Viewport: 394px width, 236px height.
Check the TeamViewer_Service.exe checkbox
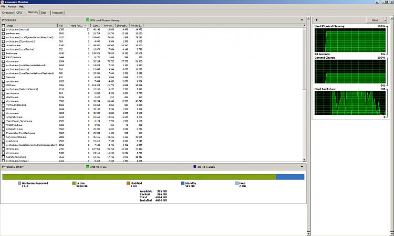(3, 121)
